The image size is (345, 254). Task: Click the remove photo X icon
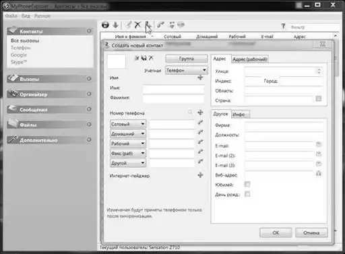[x=151, y=58]
